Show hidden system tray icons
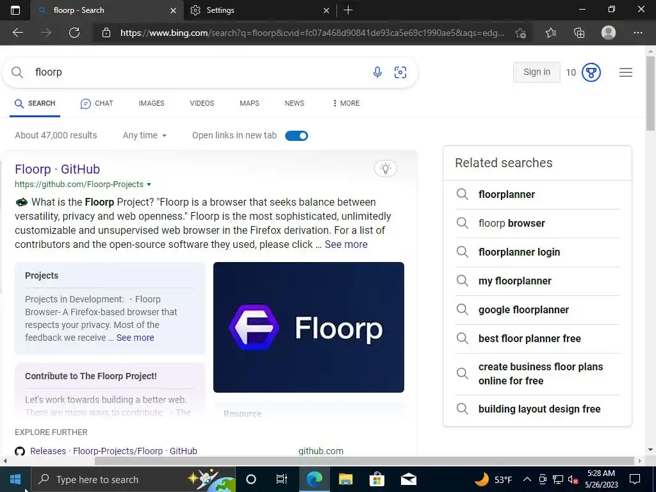Image resolution: width=656 pixels, height=492 pixels. [527, 479]
